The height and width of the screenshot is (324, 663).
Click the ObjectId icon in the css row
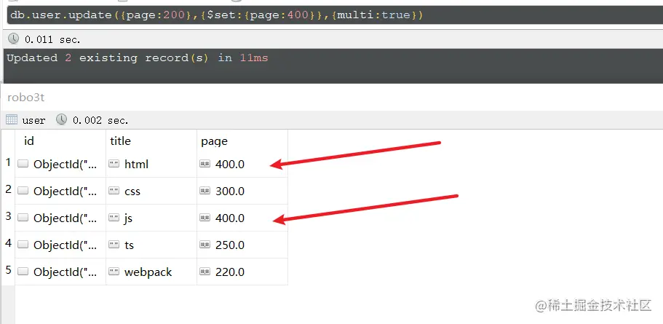pyautogui.click(x=23, y=191)
